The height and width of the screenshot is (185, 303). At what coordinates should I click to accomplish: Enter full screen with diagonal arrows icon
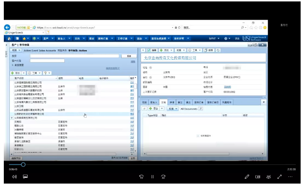pyautogui.click(x=280, y=177)
